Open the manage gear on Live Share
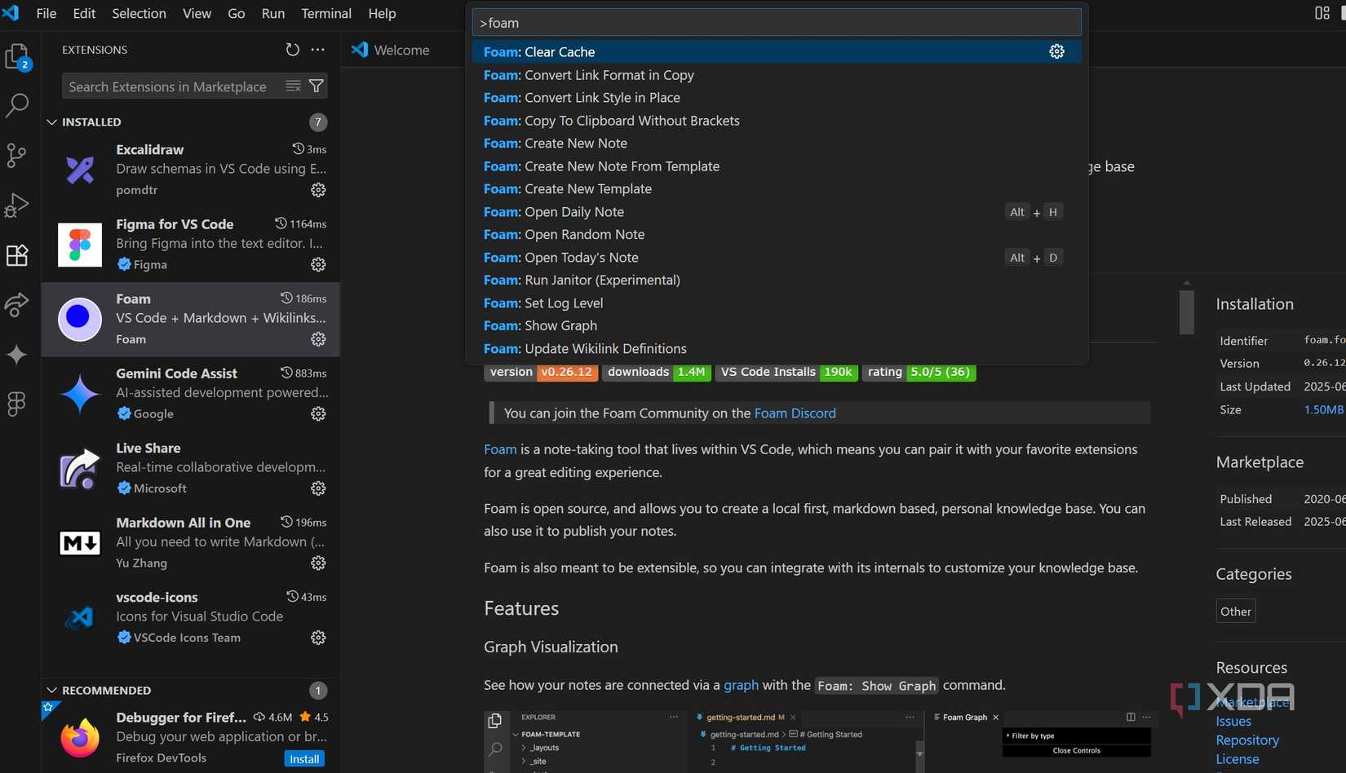1346x773 pixels. point(317,488)
